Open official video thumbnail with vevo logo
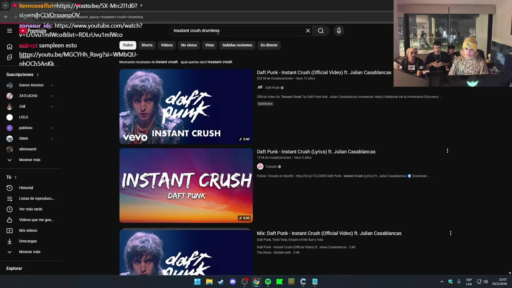The width and height of the screenshot is (512, 288). [x=186, y=106]
